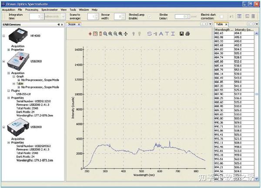This screenshot has width=261, height=188.
Task: Collapse the Plugins node
Action: pos(9,91)
